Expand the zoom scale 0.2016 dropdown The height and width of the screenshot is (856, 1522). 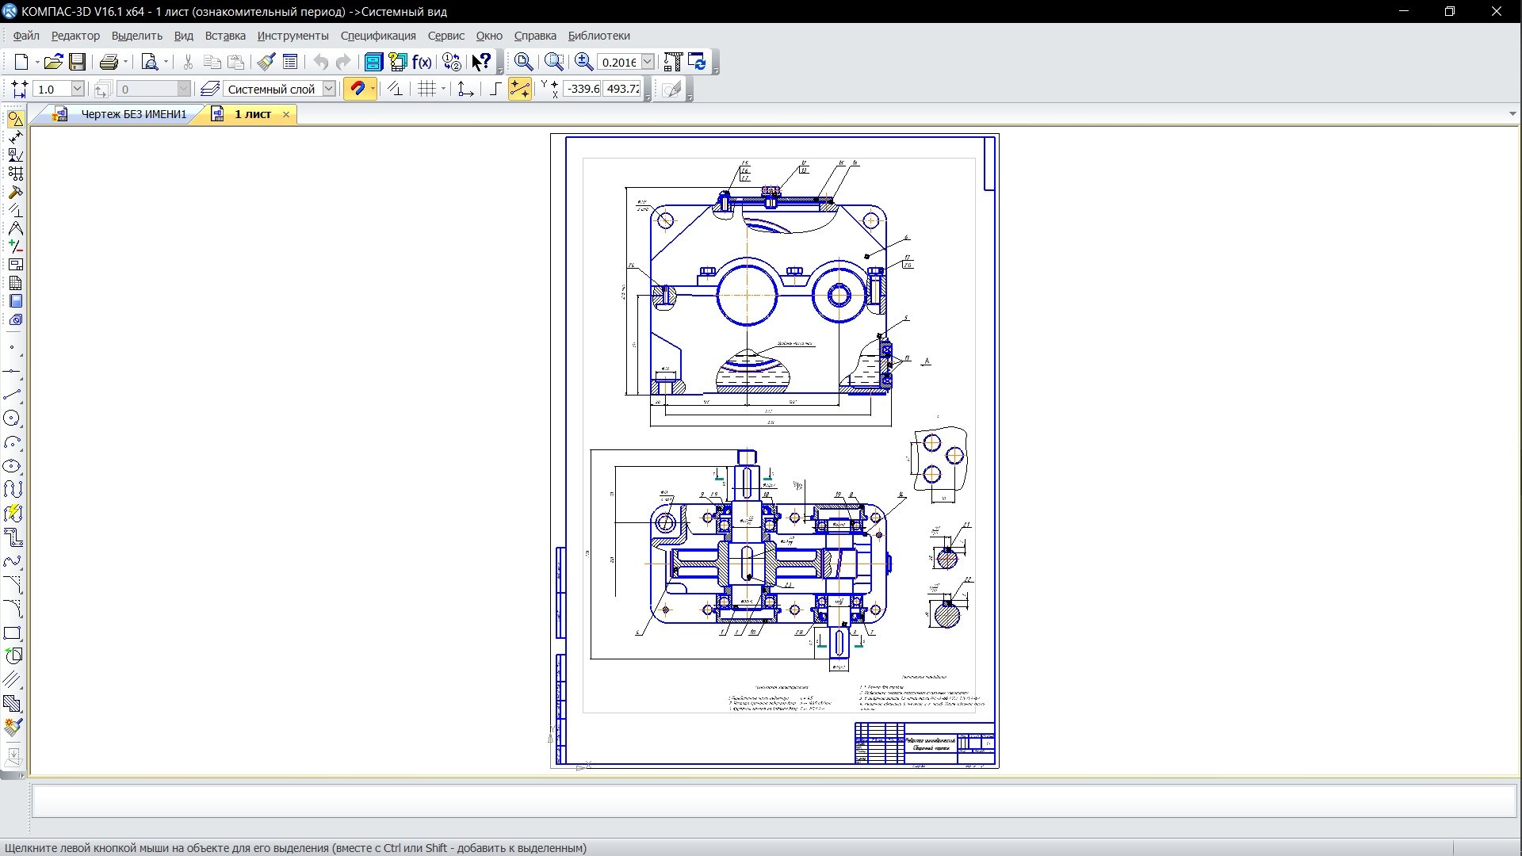click(x=648, y=62)
